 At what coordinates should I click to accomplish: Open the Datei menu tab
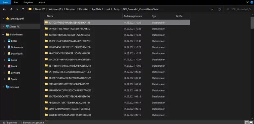tap(6, 2)
